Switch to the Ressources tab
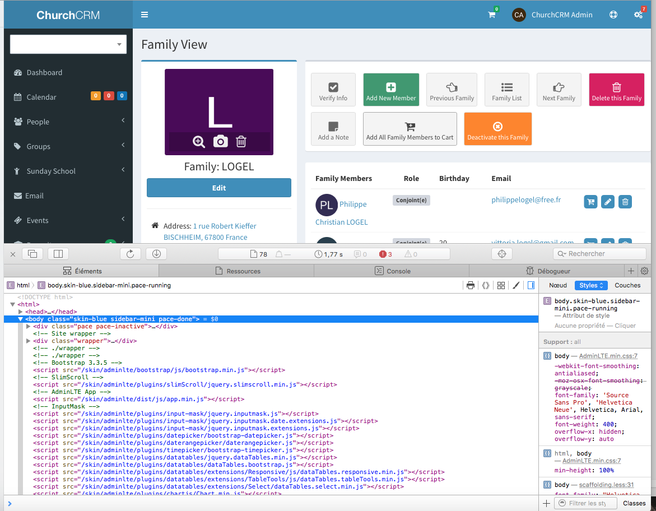Screen dimensions: 656x511 pos(237,271)
